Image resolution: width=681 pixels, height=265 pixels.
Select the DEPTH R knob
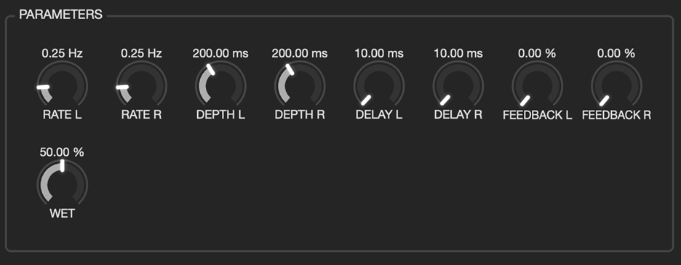(x=300, y=85)
